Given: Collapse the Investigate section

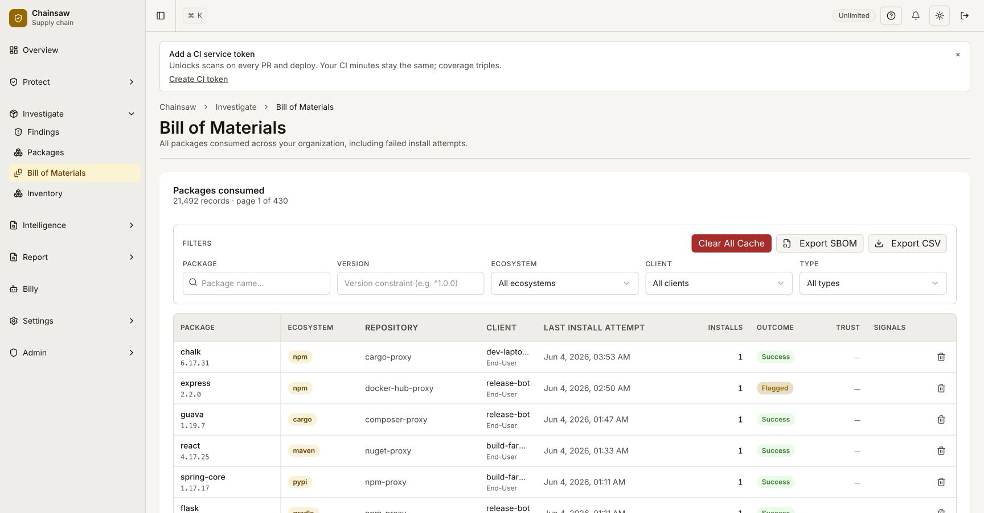Looking at the screenshot, I should [x=73, y=114].
